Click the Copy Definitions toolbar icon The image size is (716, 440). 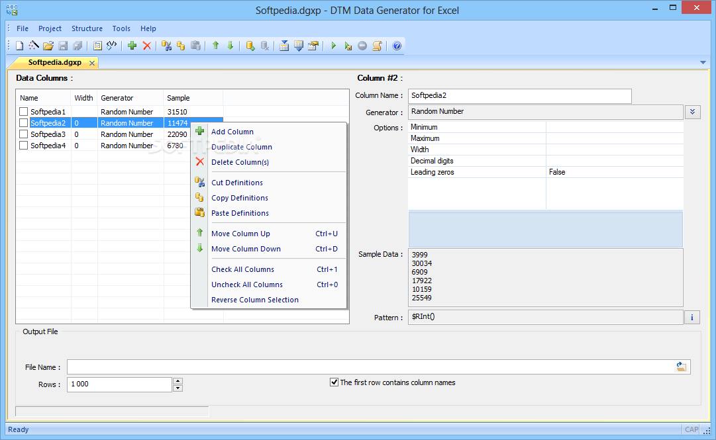tap(181, 46)
